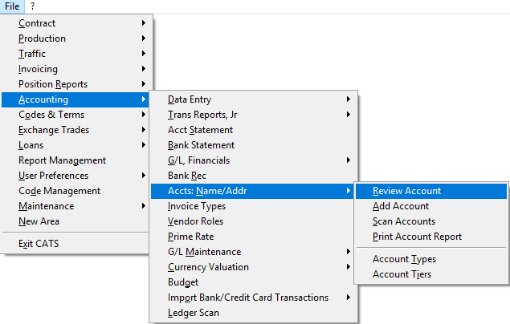510x324 pixels.
Task: Select Budget
Action: (x=252, y=282)
